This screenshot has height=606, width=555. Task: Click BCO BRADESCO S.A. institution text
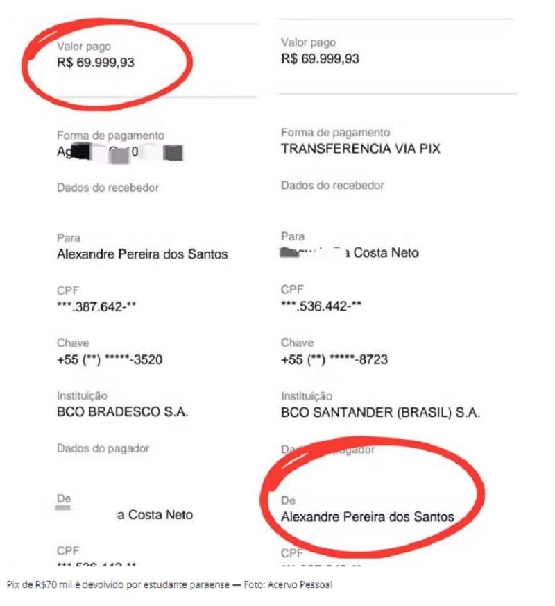[x=123, y=412]
